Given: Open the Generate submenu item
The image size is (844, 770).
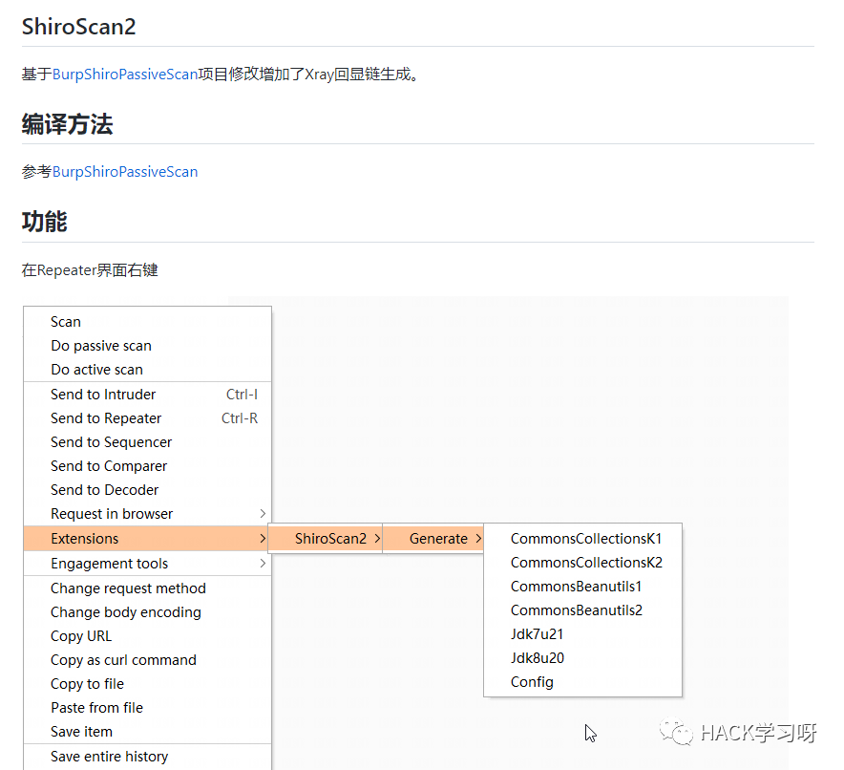Looking at the screenshot, I should (x=433, y=539).
